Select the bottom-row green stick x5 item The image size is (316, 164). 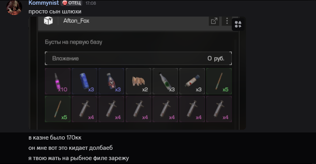(x=58, y=109)
